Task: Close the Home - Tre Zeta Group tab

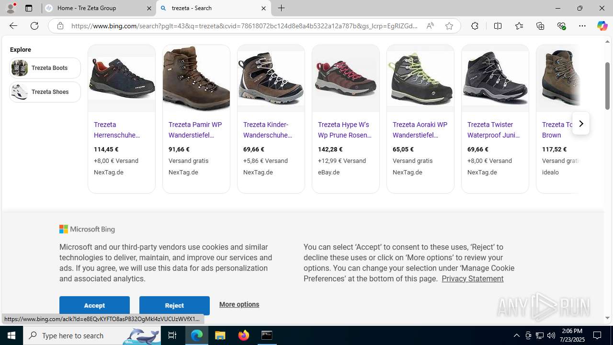Action: click(148, 8)
